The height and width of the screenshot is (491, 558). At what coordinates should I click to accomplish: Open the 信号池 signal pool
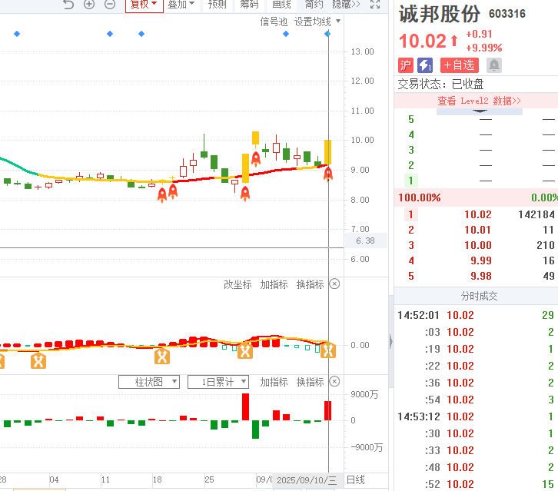click(274, 22)
